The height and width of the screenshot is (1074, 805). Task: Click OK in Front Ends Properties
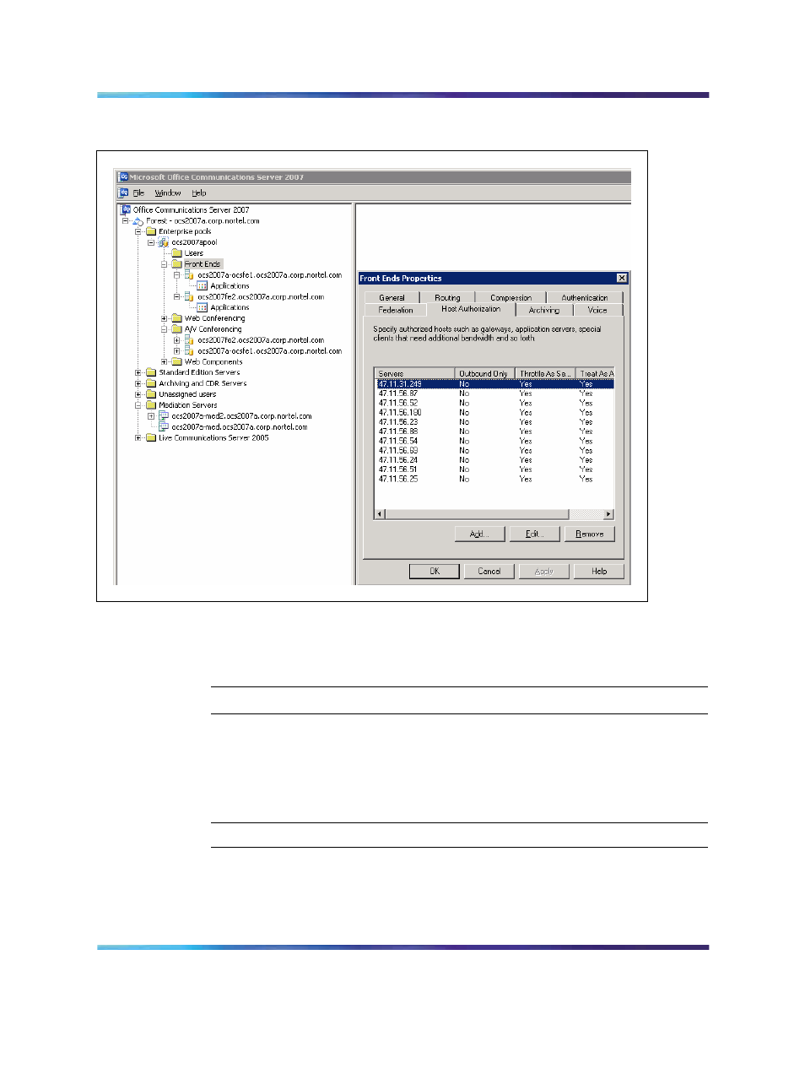pyautogui.click(x=435, y=572)
